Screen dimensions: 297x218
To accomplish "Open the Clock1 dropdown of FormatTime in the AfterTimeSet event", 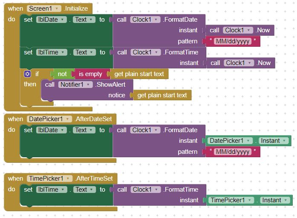I will [157, 190].
